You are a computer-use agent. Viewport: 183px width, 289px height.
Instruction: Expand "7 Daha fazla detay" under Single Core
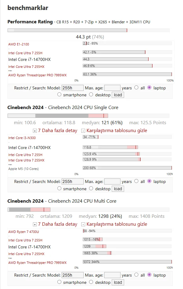(x=57, y=131)
